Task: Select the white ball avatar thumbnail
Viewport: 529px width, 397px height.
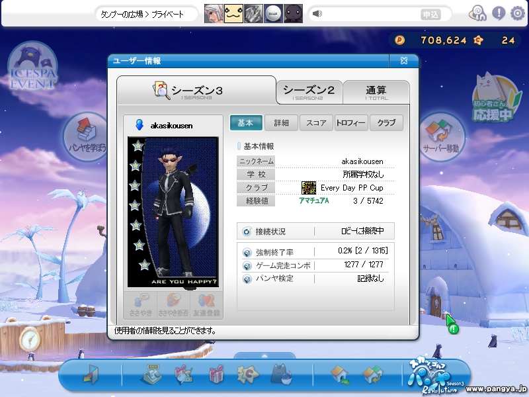Action: point(273,13)
